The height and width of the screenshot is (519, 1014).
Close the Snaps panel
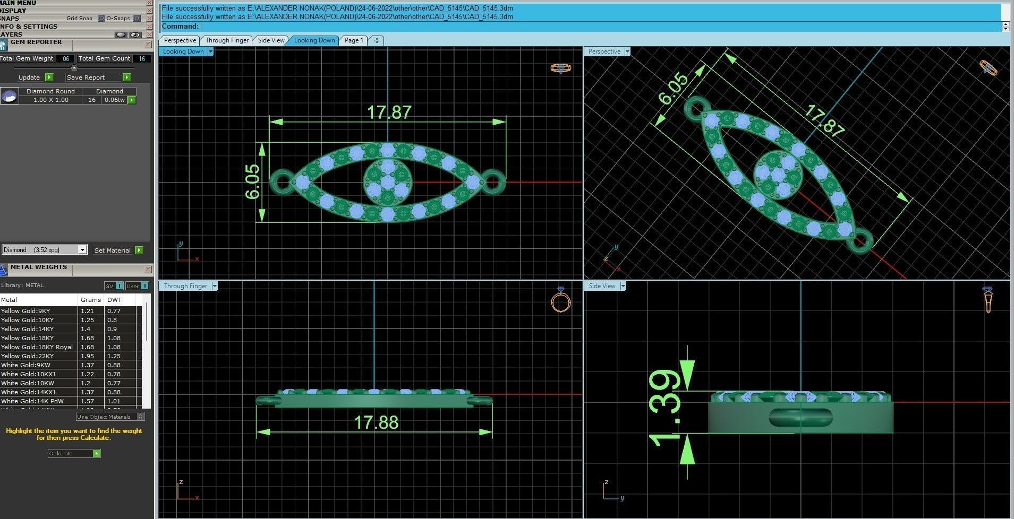(150, 19)
